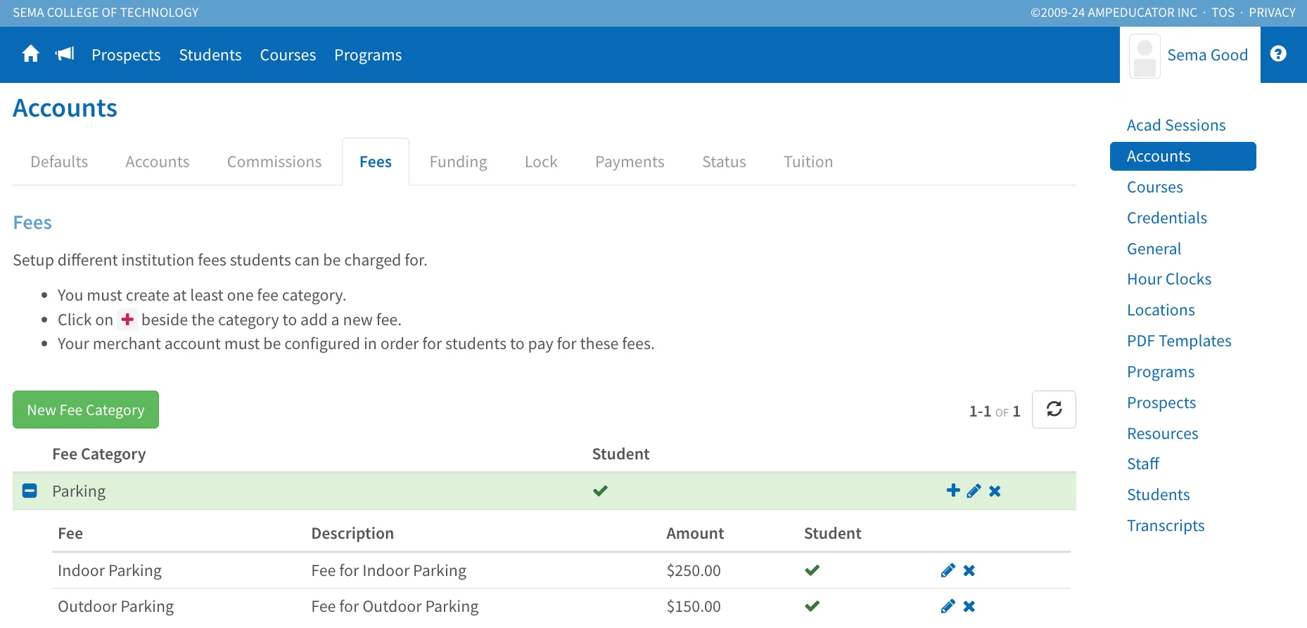Open the PRIVACY link in header
The width and height of the screenshot is (1307, 628).
(1272, 13)
